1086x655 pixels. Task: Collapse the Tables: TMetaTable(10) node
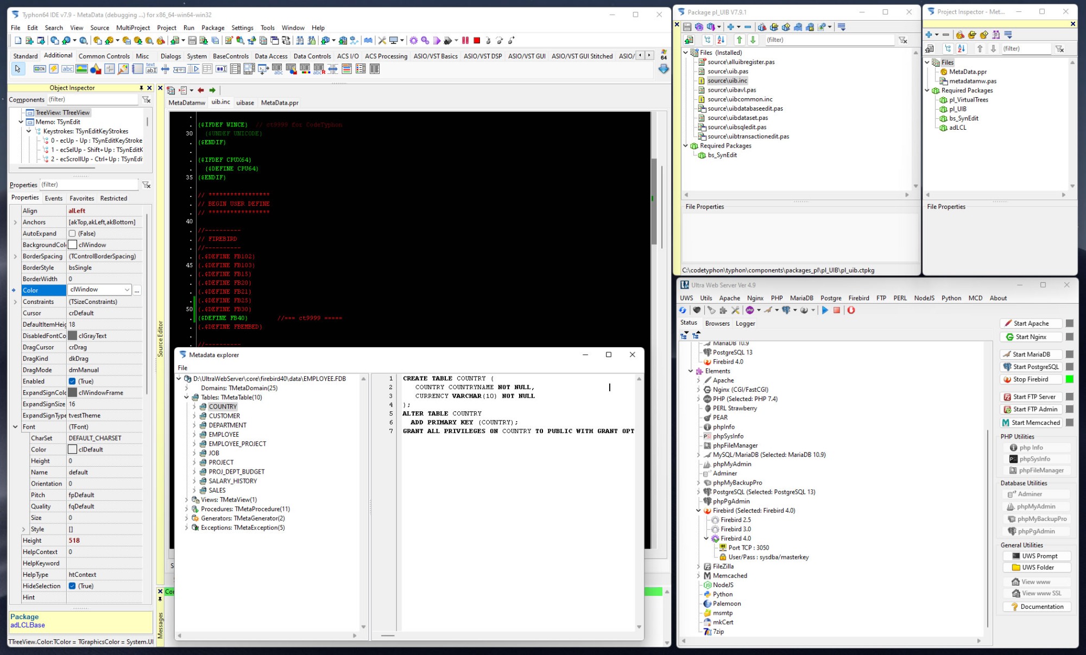(186, 398)
